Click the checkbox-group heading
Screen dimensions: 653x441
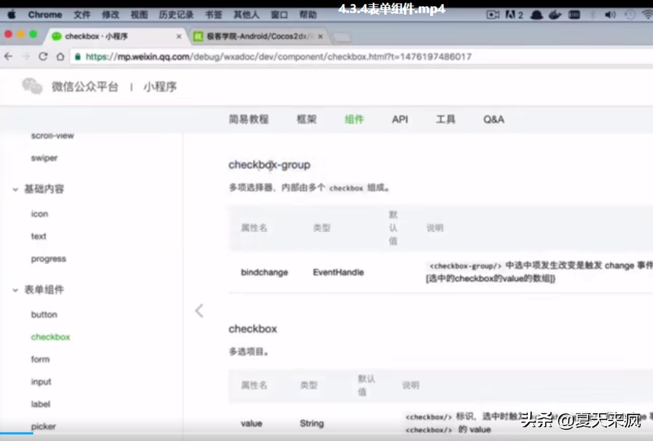269,165
